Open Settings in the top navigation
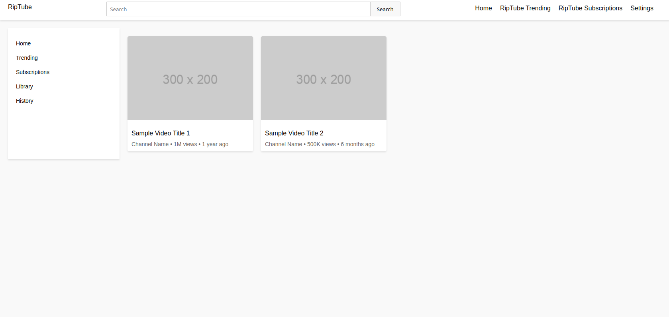The width and height of the screenshot is (669, 317). pos(642,8)
